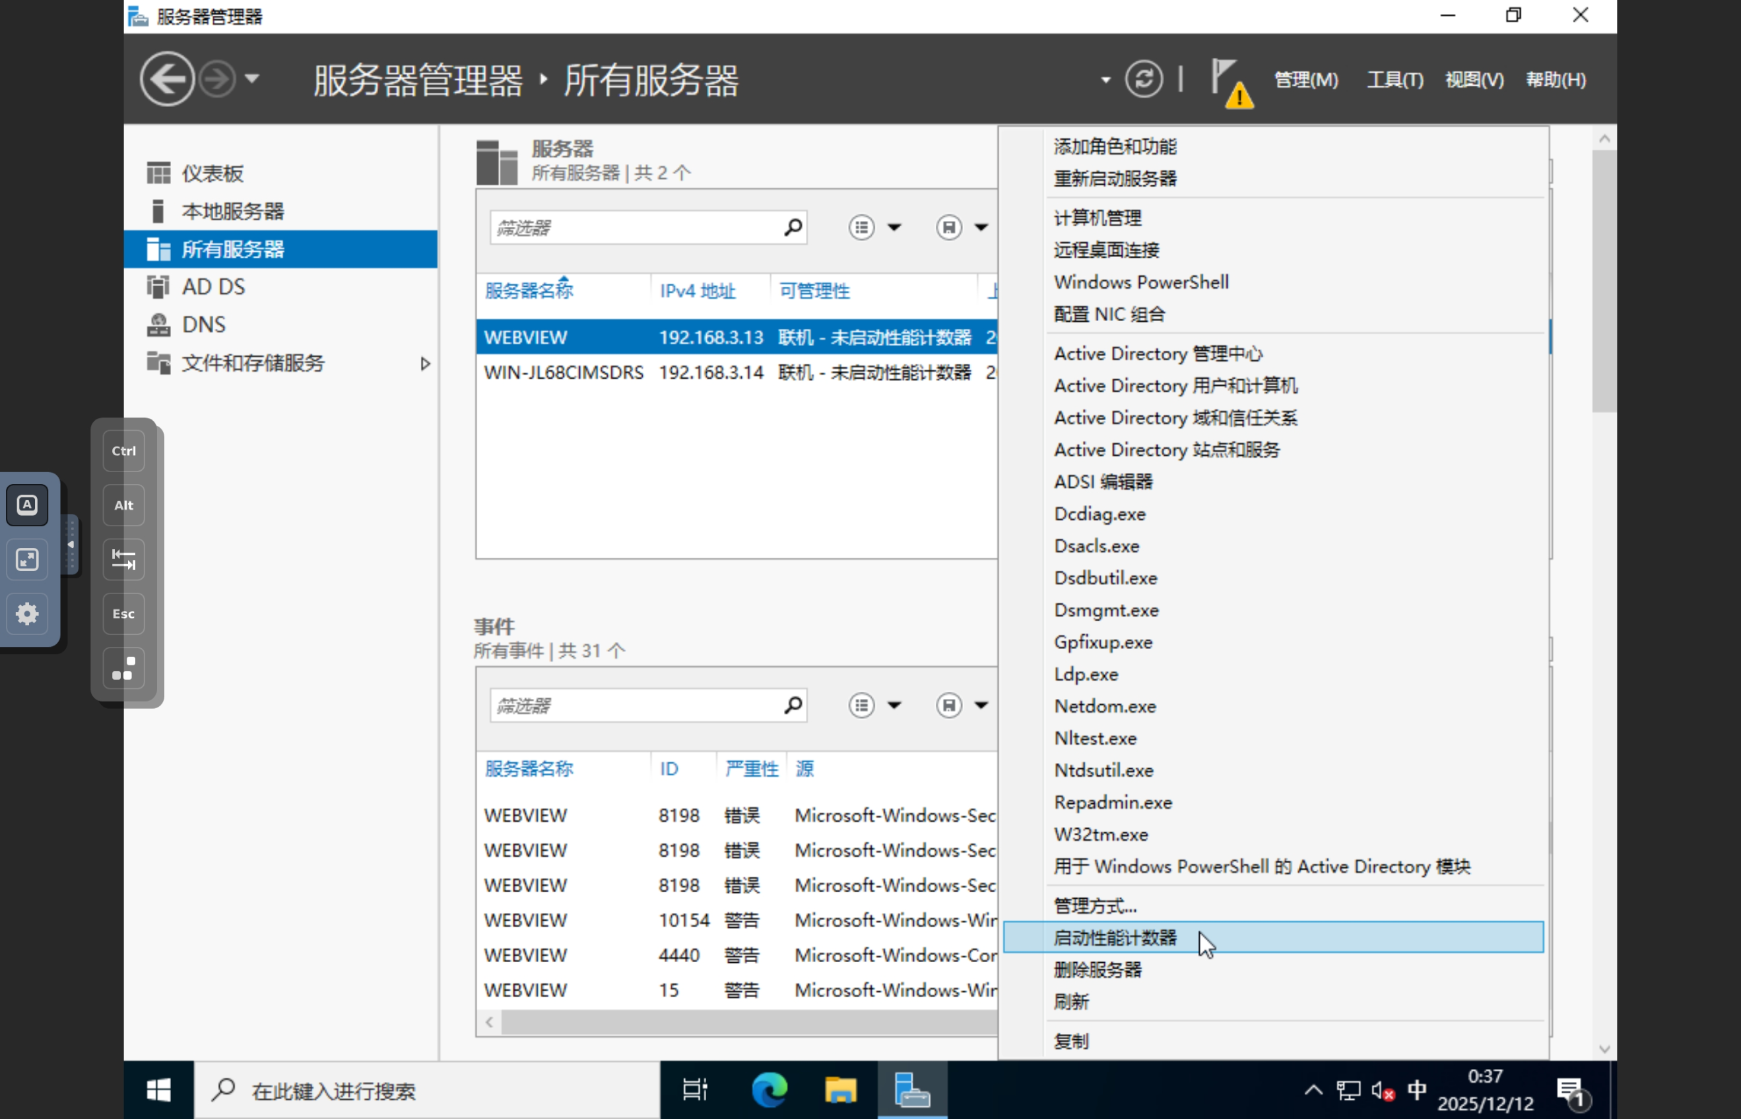Open the notifications flag with warning
Image resolution: width=1741 pixels, height=1119 pixels.
click(x=1230, y=81)
